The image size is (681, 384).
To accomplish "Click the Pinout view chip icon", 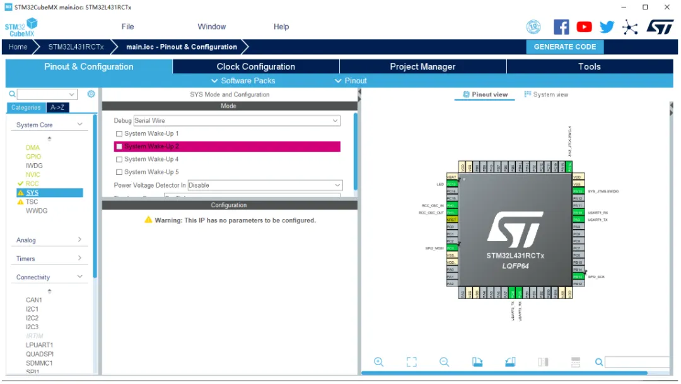I will coord(466,94).
